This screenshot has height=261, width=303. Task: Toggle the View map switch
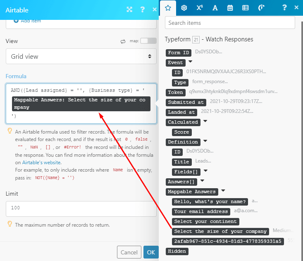pos(148,41)
